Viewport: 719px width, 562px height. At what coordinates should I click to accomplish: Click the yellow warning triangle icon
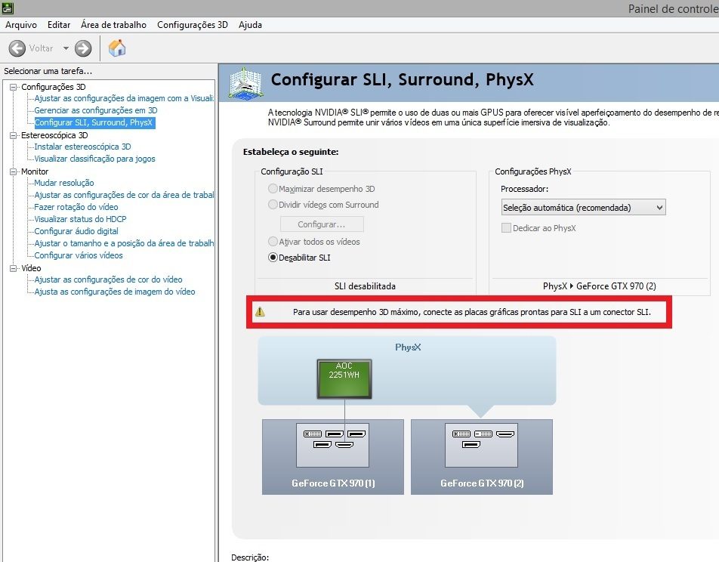click(x=260, y=312)
